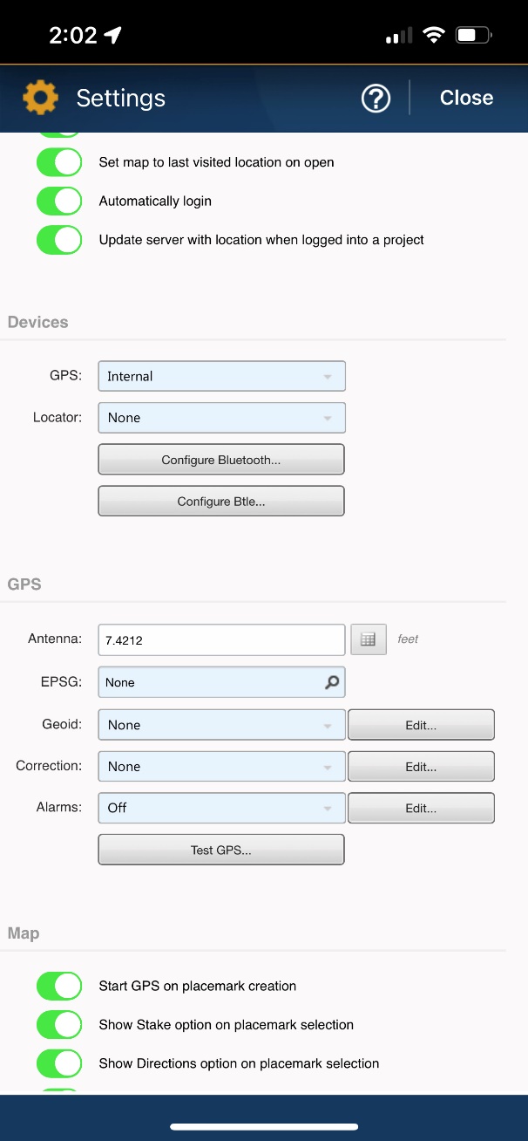Turn off Start GPS on placemark creation
Image resolution: width=528 pixels, height=1141 pixels.
click(59, 986)
